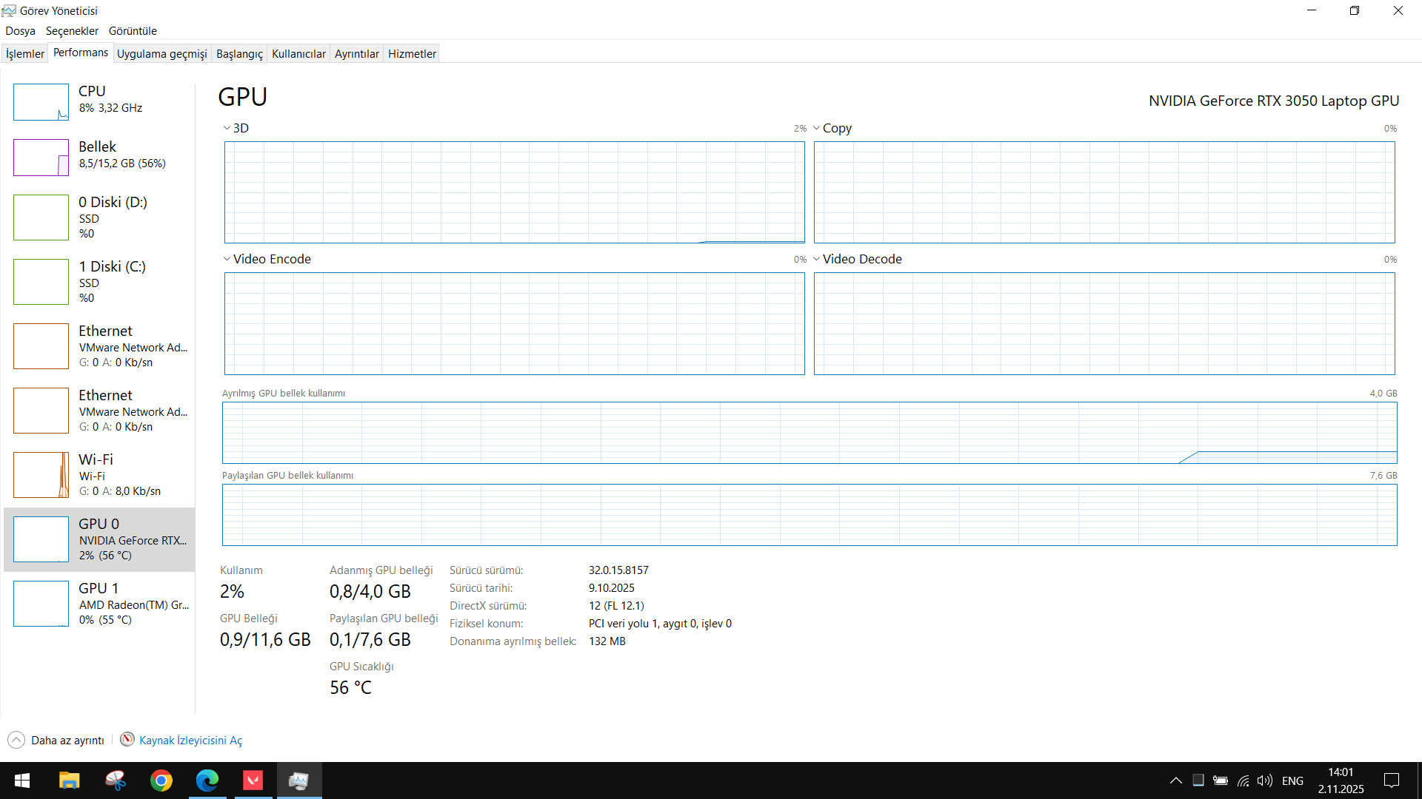
Task: Select the Wi-Fi network graph icon
Action: pyautogui.click(x=41, y=475)
